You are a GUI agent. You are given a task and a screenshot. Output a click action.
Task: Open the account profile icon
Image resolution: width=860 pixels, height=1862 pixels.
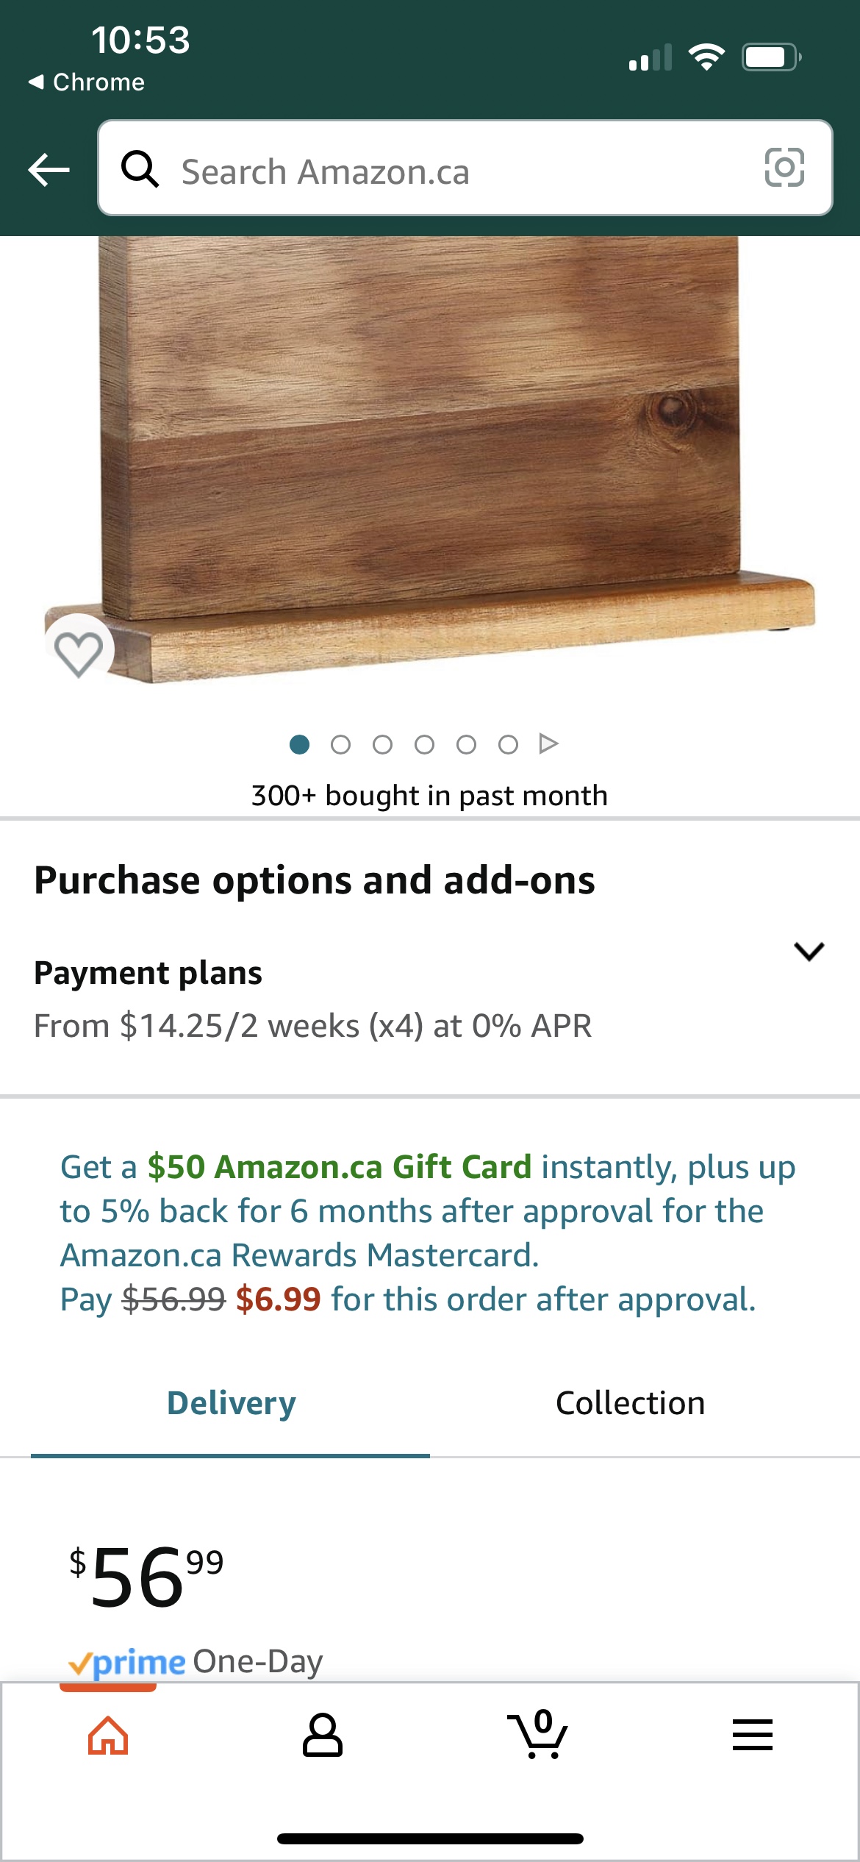(323, 1736)
